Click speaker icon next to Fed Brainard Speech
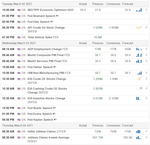This screenshot has height=145, width=150. coord(57,16)
